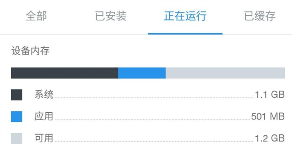This screenshot has width=292, height=160.
Task: Click the dark system segment of memory bar
Action: pos(65,73)
